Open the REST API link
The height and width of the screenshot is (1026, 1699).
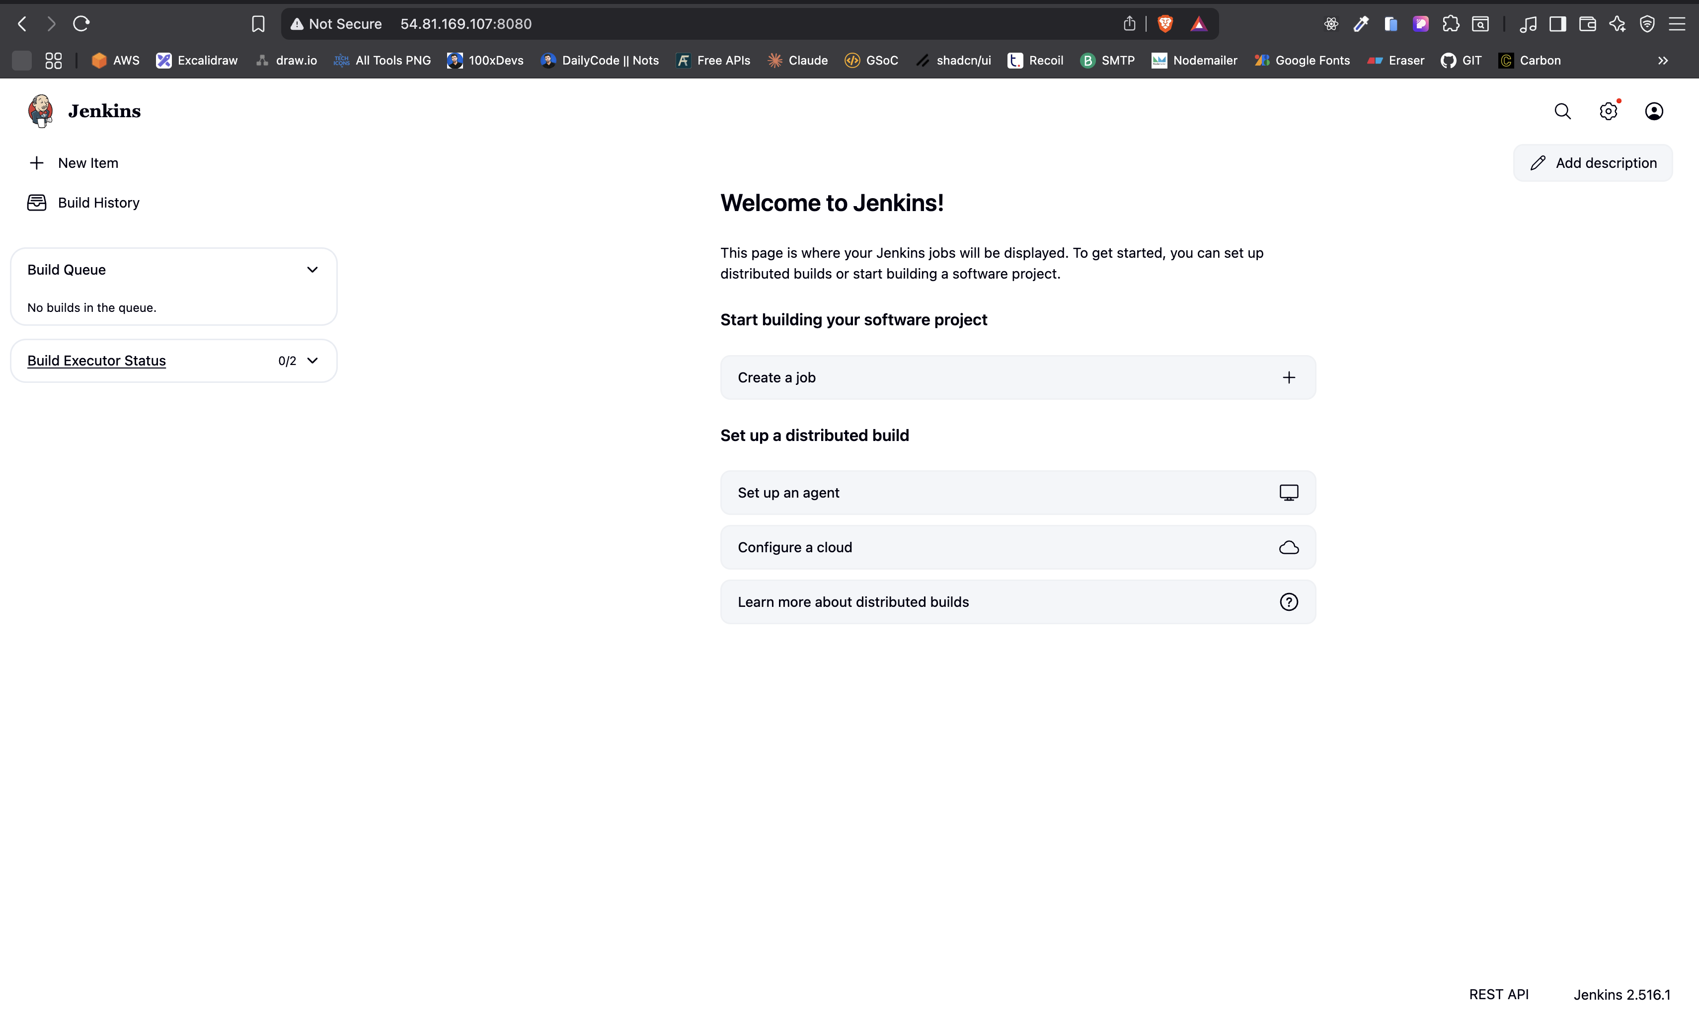[x=1498, y=994]
